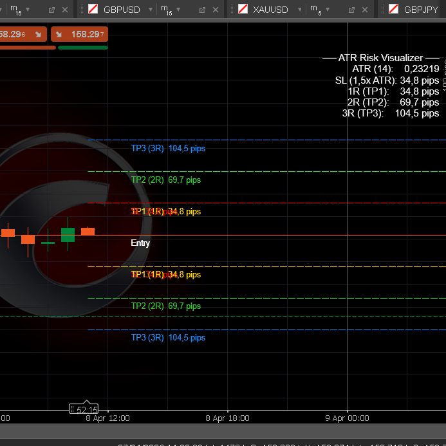The height and width of the screenshot is (446, 446).
Task: Open the XAUUSD m5 timeframe dropdown
Action: [328, 10]
